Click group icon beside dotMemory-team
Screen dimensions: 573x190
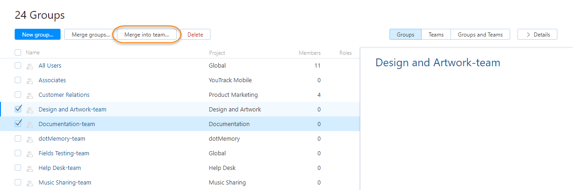click(30, 139)
